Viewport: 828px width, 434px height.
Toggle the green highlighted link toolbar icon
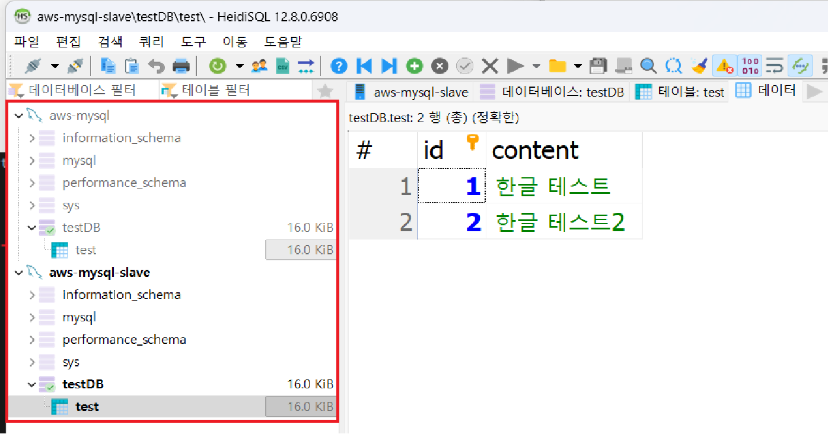[x=800, y=65]
